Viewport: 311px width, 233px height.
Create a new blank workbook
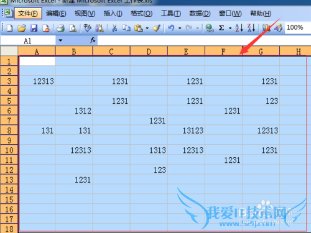pyautogui.click(x=9, y=28)
